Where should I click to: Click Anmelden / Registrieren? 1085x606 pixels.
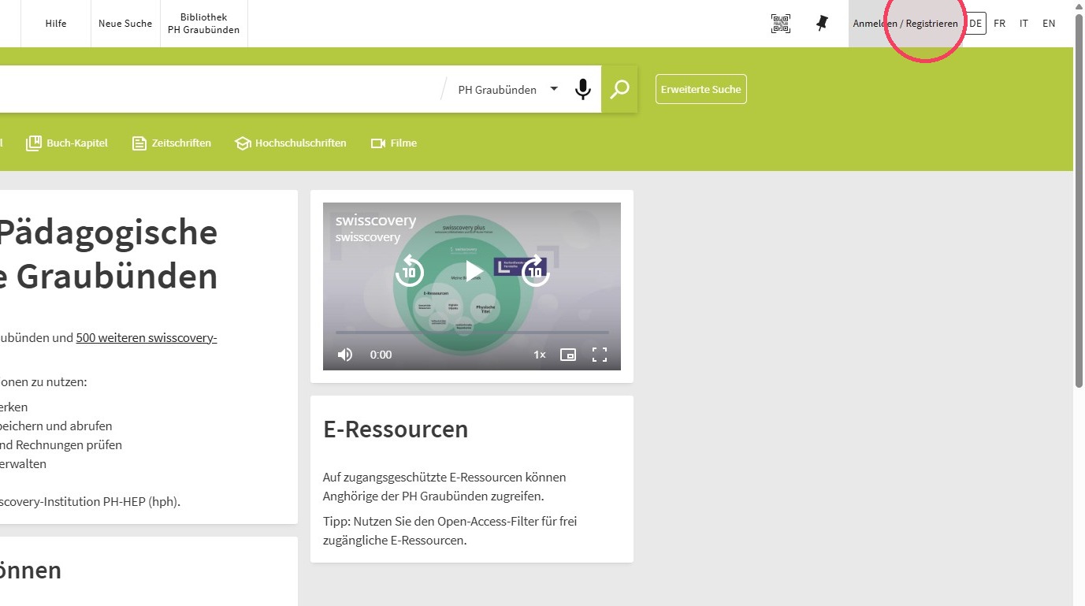point(905,24)
